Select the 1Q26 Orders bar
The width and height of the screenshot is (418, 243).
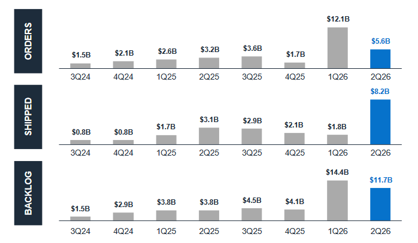(x=338, y=48)
